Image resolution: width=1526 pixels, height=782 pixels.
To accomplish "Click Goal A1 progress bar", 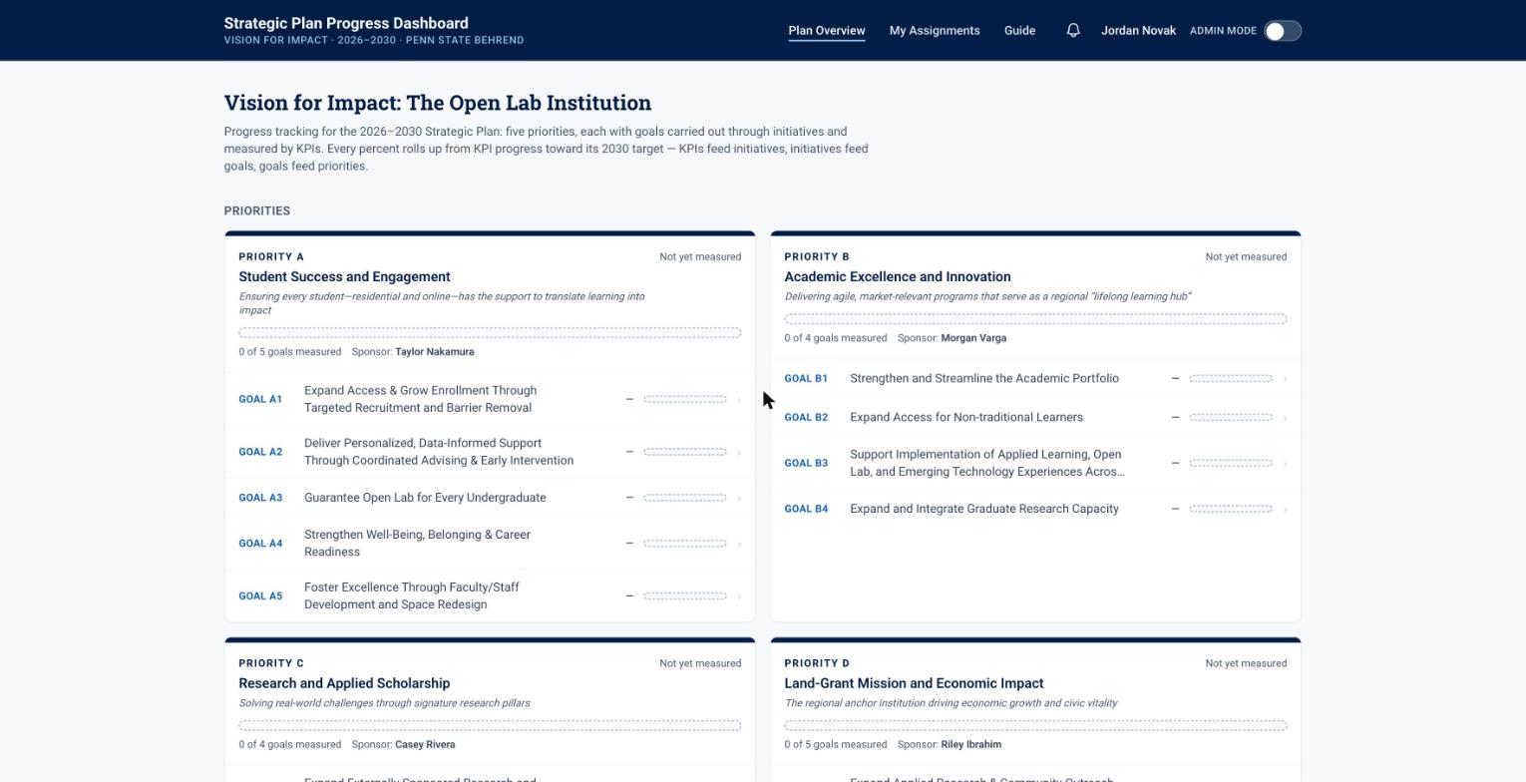I will (x=685, y=399).
